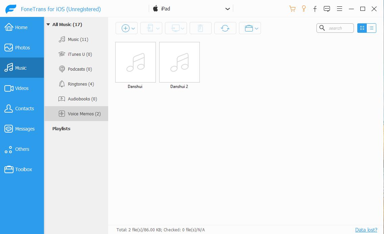The height and width of the screenshot is (234, 384).
Task: Select Audiobooks (0) category
Action: tap(76, 99)
